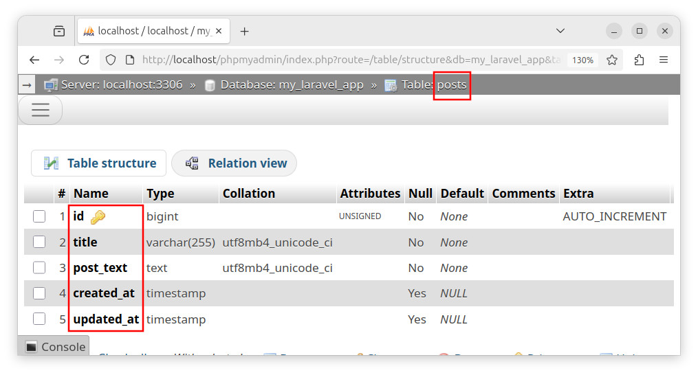Select the title column checkbox

pos(39,242)
